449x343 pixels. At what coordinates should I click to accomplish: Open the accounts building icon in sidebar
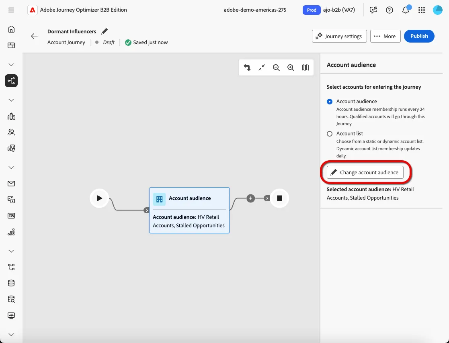(x=11, y=116)
